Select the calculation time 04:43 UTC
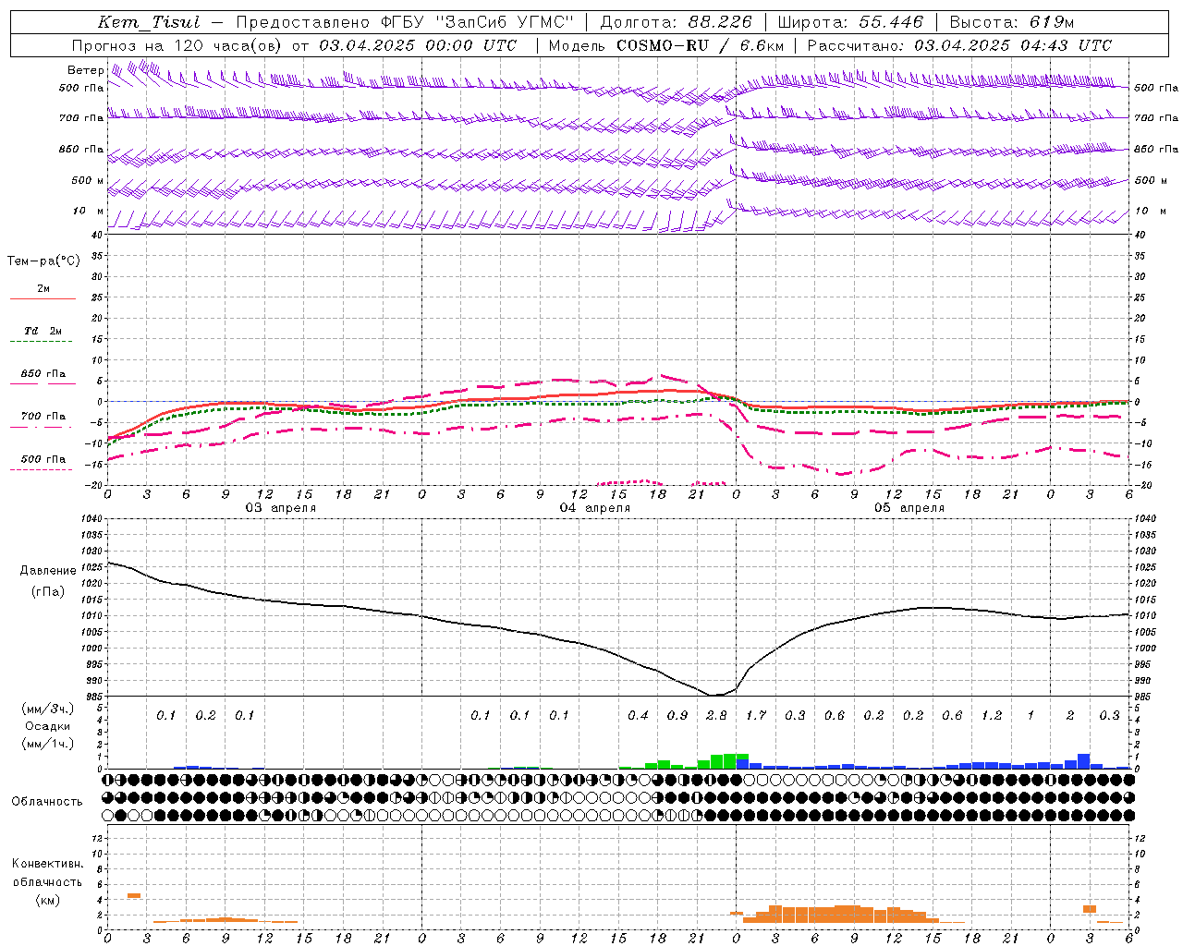Image resolution: width=1183 pixels, height=946 pixels. (1067, 45)
